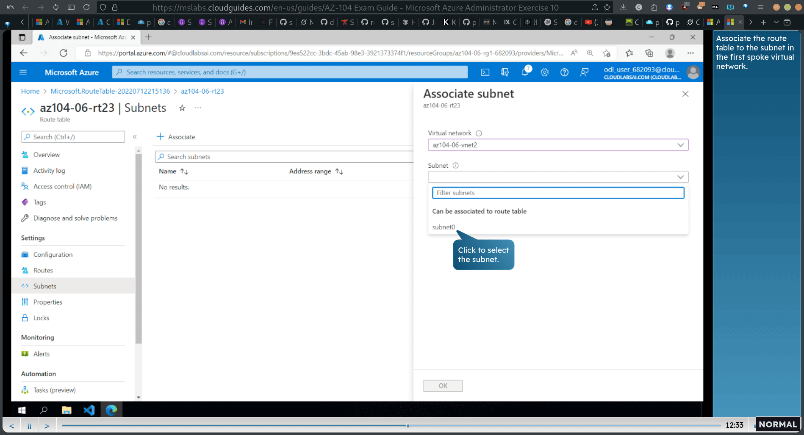Click zoom magnifier in Edge address bar
Image resolution: width=804 pixels, height=435 pixels.
pyautogui.click(x=590, y=53)
